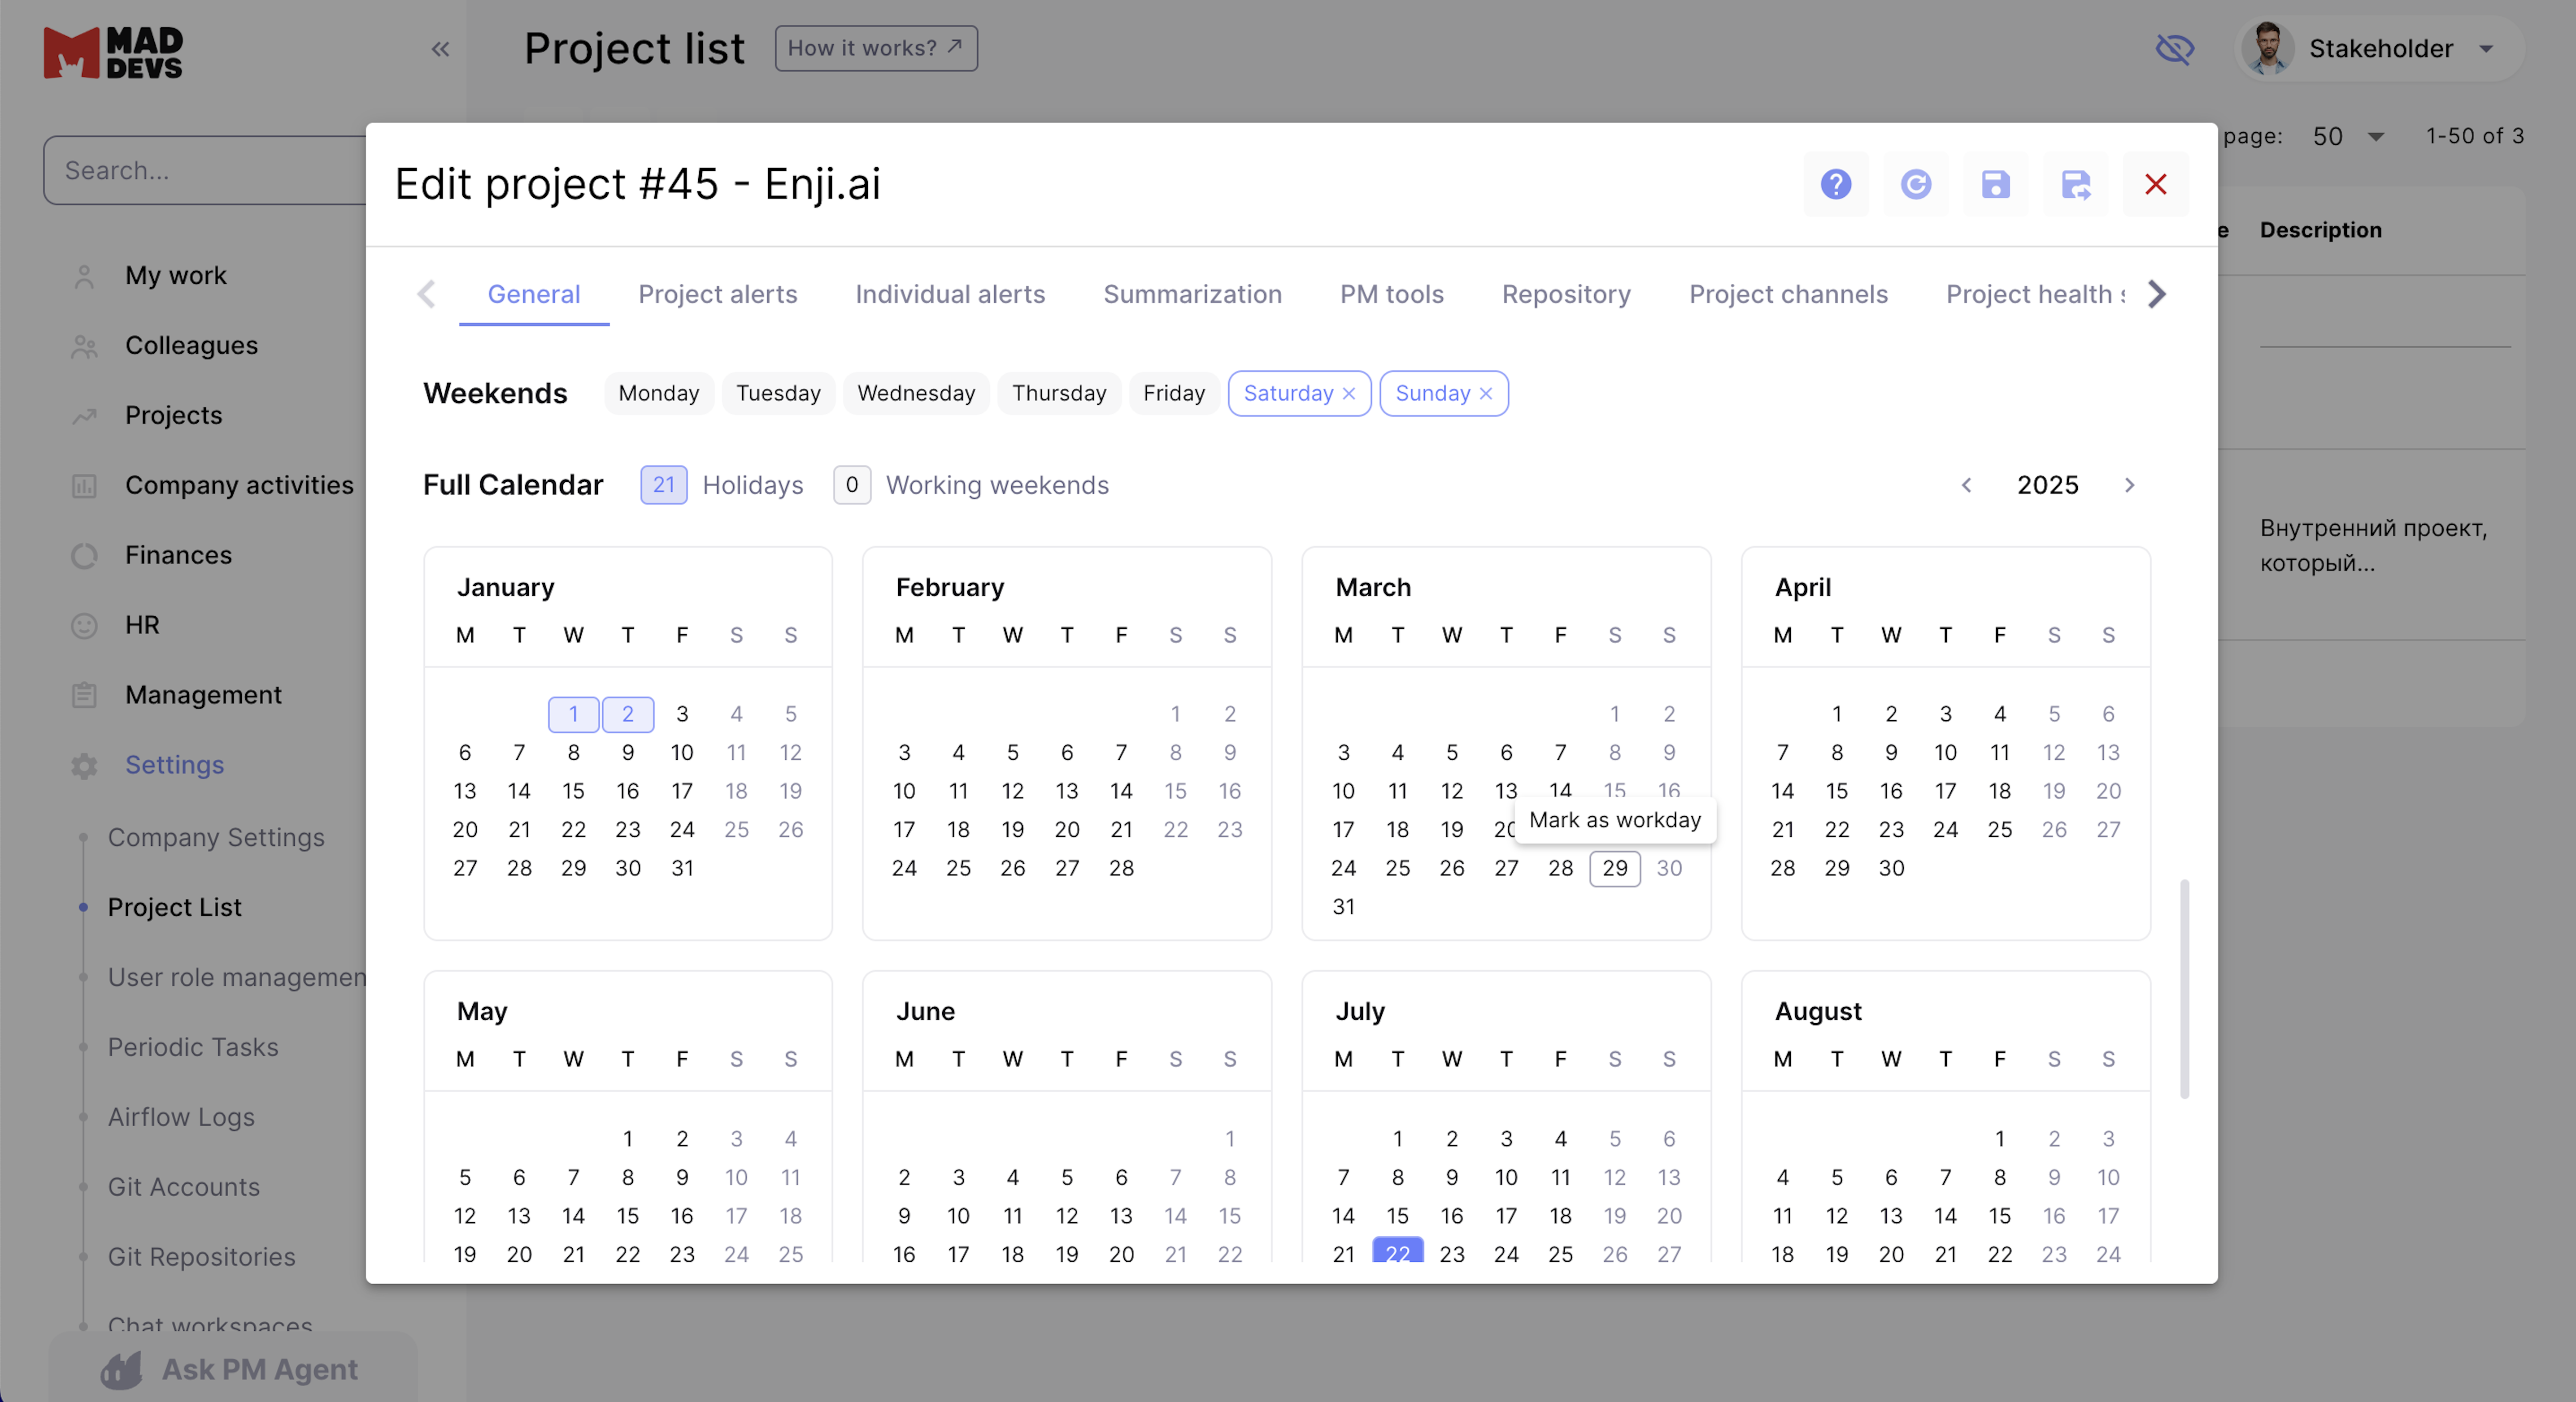The height and width of the screenshot is (1402, 2576).
Task: Open User role management in sidebar
Action: (x=237, y=977)
